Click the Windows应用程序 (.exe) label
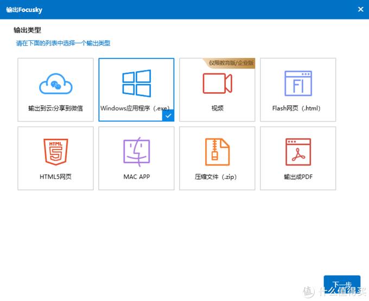The height and width of the screenshot is (301, 369). pyautogui.click(x=135, y=108)
